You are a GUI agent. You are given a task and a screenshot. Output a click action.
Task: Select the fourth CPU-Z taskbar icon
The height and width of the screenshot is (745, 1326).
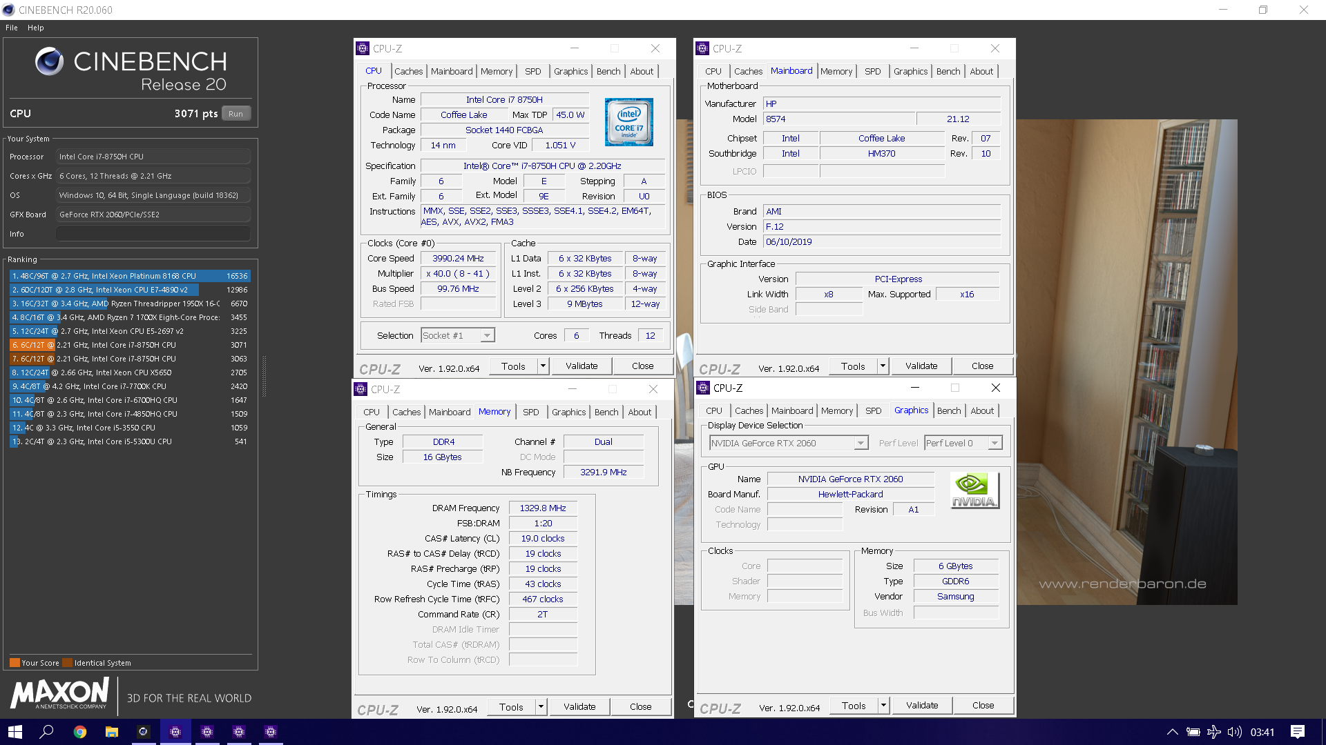271,732
